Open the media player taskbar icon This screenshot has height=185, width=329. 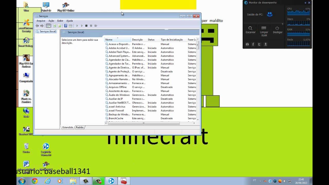pos(60,181)
